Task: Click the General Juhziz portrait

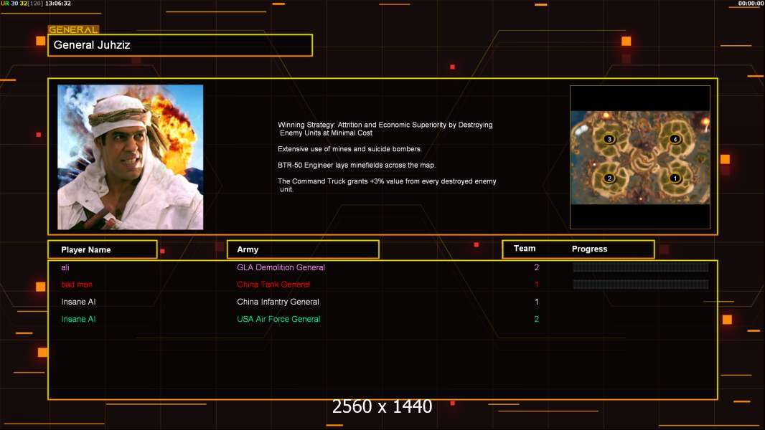Action: (x=131, y=157)
